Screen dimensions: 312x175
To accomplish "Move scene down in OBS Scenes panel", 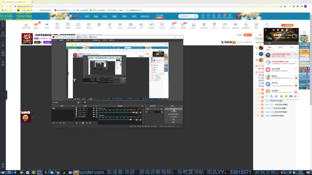I will click(x=64, y=123).
